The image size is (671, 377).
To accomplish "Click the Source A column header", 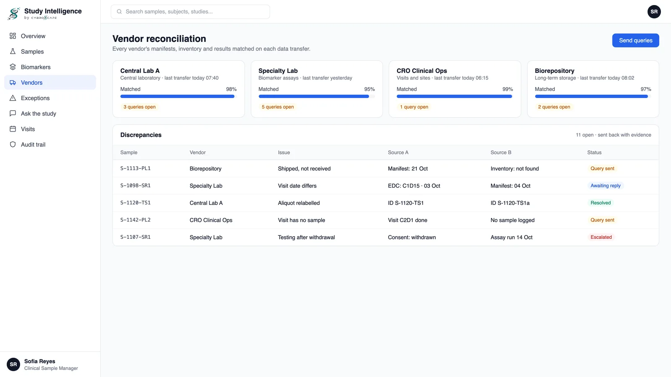I will pyautogui.click(x=398, y=152).
